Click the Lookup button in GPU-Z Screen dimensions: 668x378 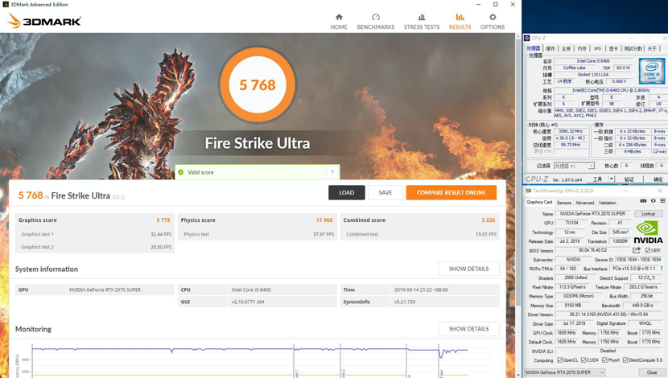[x=649, y=214]
